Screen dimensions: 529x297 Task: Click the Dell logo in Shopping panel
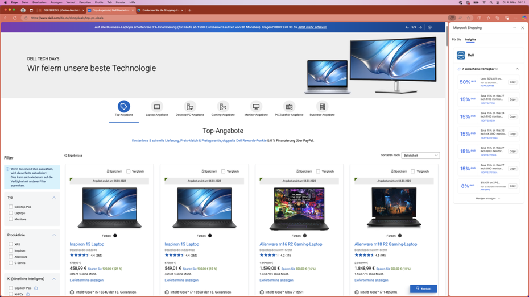[x=461, y=55]
